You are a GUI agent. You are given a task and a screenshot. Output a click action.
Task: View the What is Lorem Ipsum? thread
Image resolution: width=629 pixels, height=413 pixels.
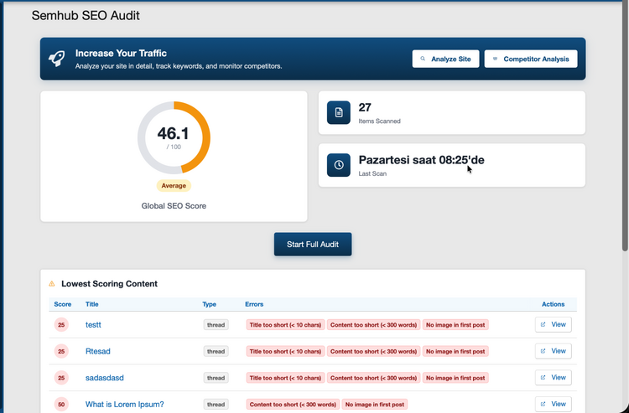tap(553, 404)
